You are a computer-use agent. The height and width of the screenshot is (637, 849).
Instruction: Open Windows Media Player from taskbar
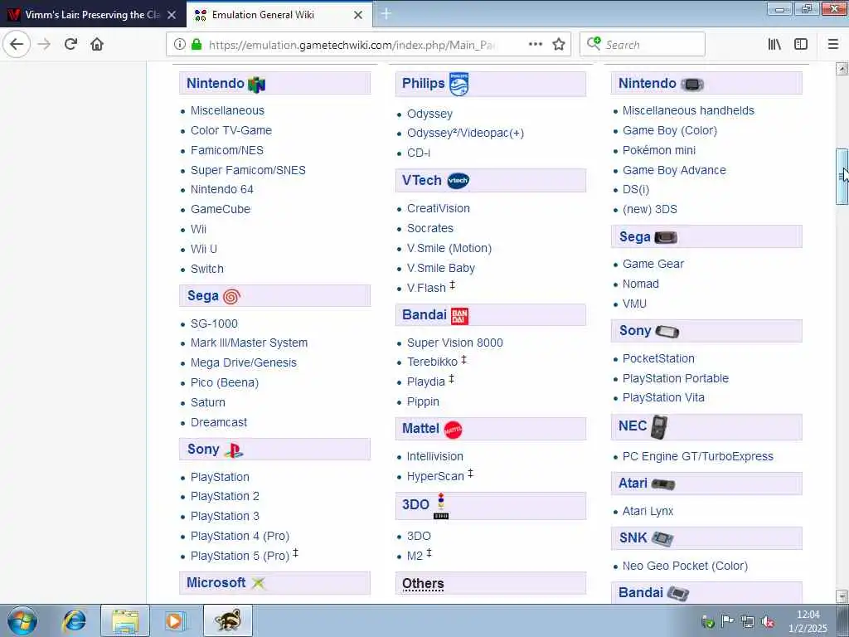coord(174,620)
